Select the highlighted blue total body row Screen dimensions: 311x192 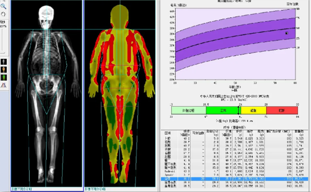[x=234, y=179]
